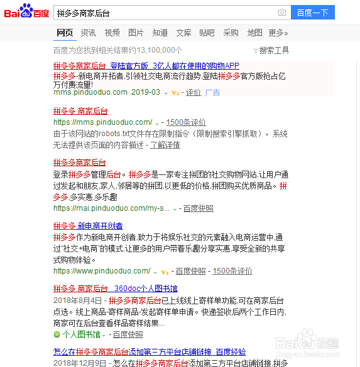This screenshot has width=360, height=367.
Task: Click search input containing 拼多多商家后台
Action: (x=172, y=13)
